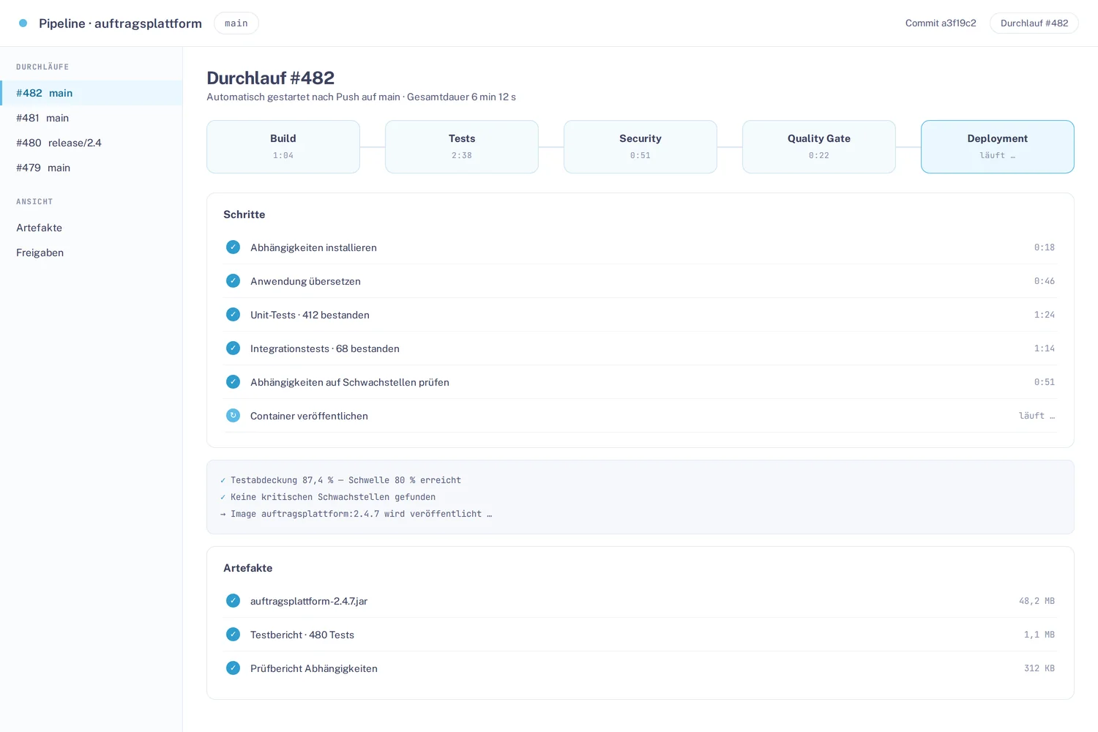Viewport: 1098px width, 732px height.
Task: Open run #480 release/2.4
Action: point(91,143)
